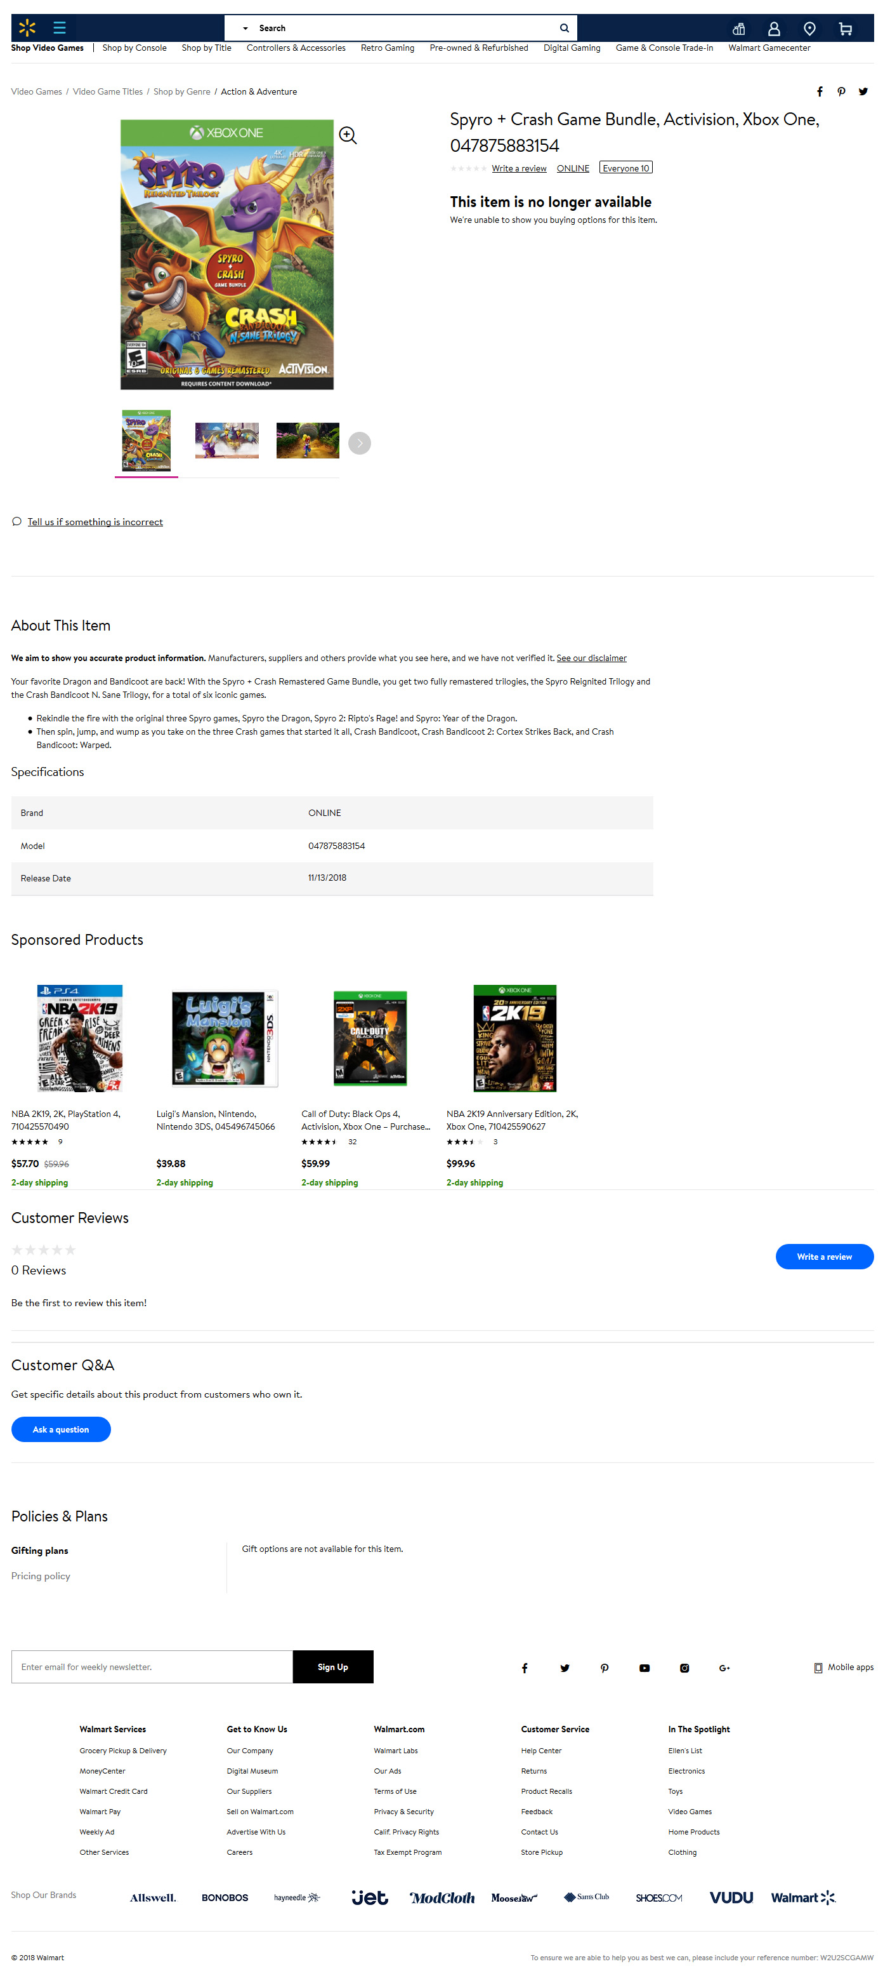This screenshot has height=1978, width=890.
Task: Go to the Retro Gaming menu item
Action: [x=387, y=48]
